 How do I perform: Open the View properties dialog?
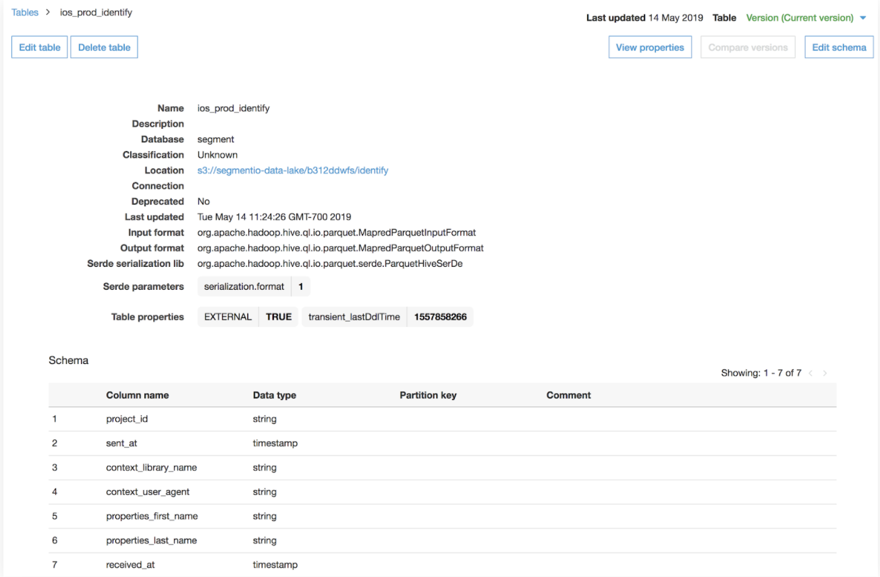649,47
